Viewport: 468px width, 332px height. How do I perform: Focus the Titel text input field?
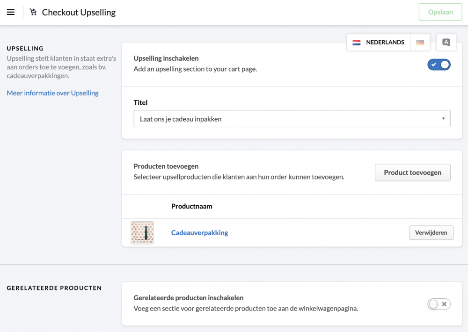tap(285, 119)
